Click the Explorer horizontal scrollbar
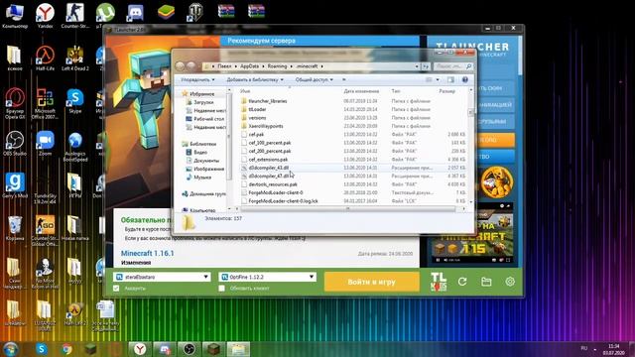Image resolution: width=635 pixels, height=357 pixels. click(347, 209)
